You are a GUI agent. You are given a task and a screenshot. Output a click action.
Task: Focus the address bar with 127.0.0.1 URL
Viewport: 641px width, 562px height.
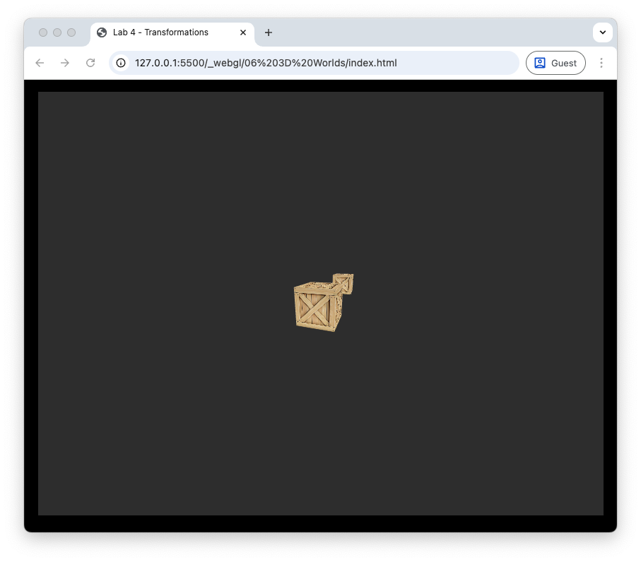[x=318, y=63]
